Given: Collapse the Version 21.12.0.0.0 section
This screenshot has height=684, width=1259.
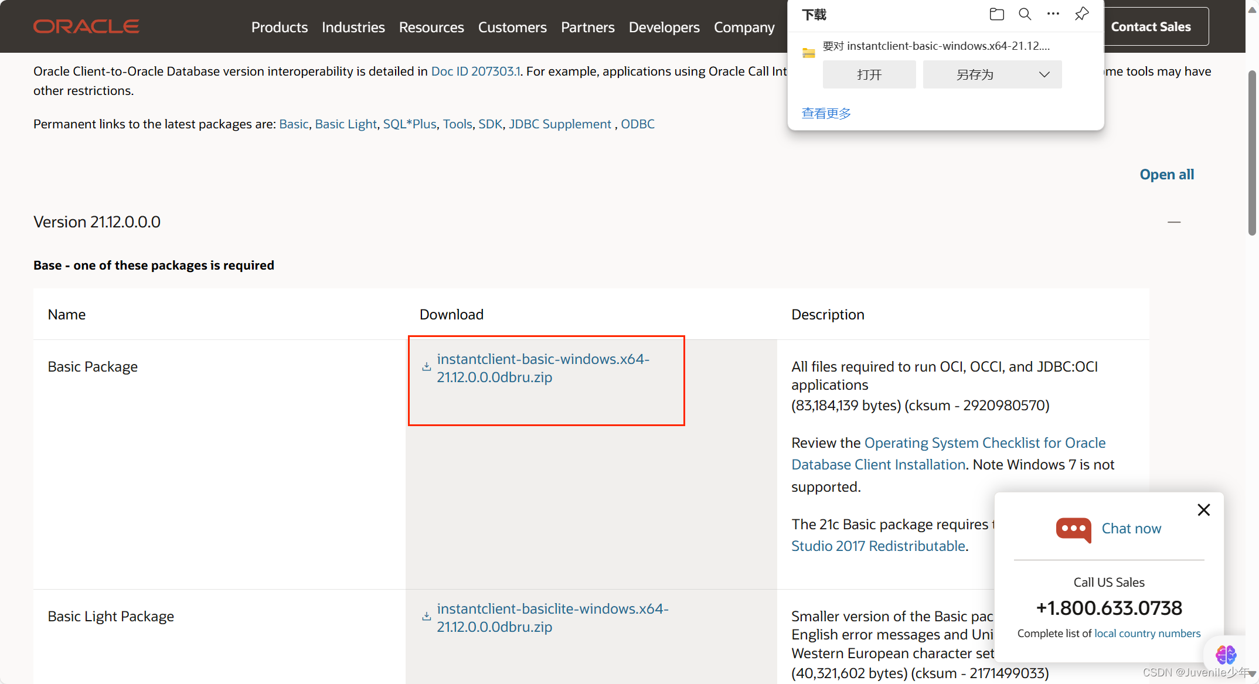Looking at the screenshot, I should coord(1174,222).
